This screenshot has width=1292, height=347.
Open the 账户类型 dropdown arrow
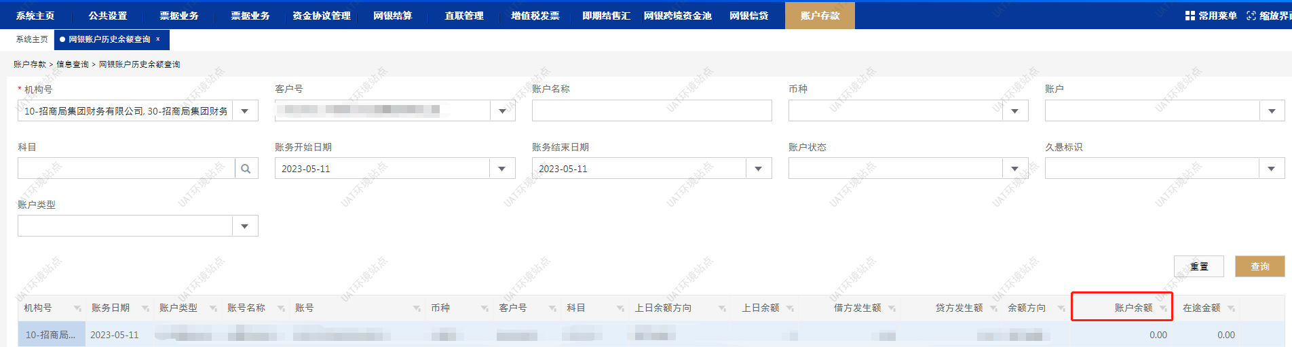pyautogui.click(x=245, y=226)
